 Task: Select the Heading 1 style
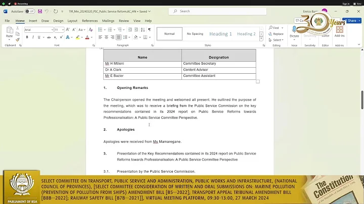220,34
